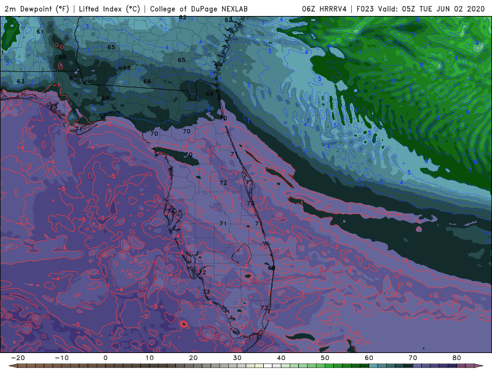Click the 20 label on the color scale
The height and width of the screenshot is (369, 492).
tap(193, 358)
